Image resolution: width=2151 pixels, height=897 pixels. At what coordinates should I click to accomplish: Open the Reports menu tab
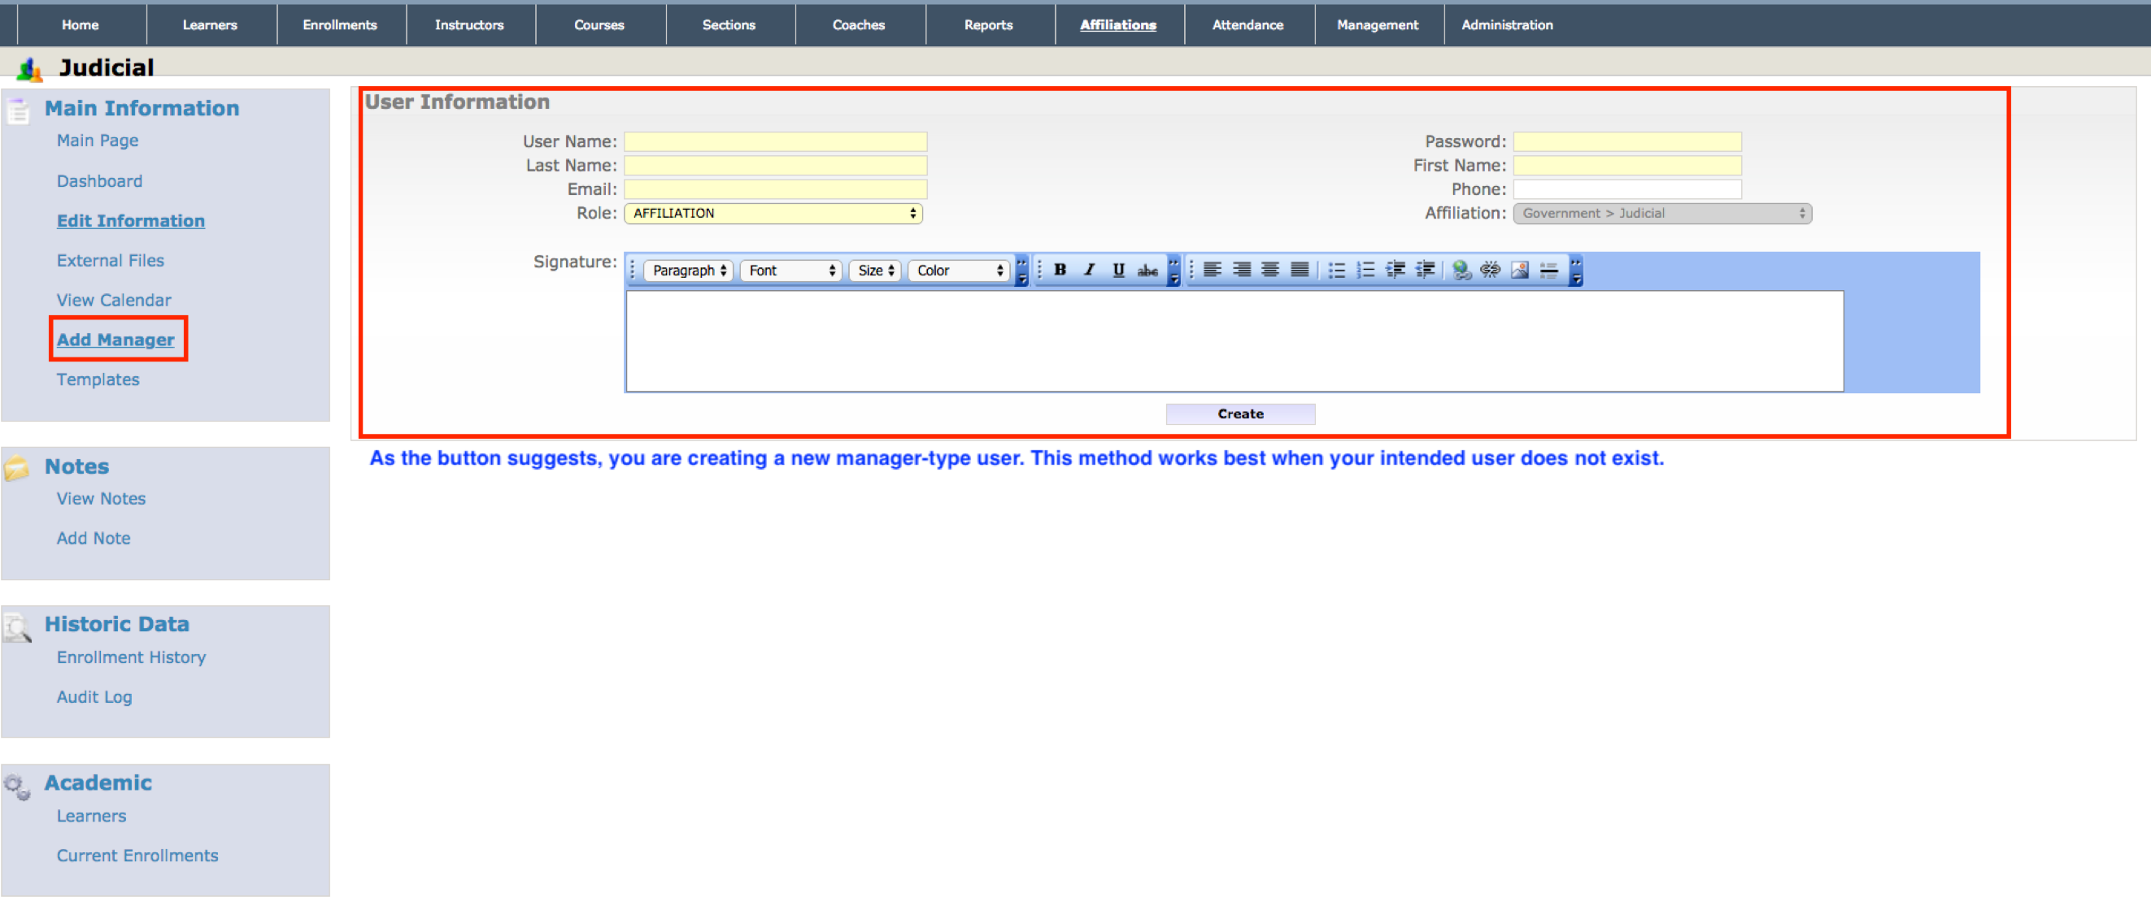tap(988, 25)
